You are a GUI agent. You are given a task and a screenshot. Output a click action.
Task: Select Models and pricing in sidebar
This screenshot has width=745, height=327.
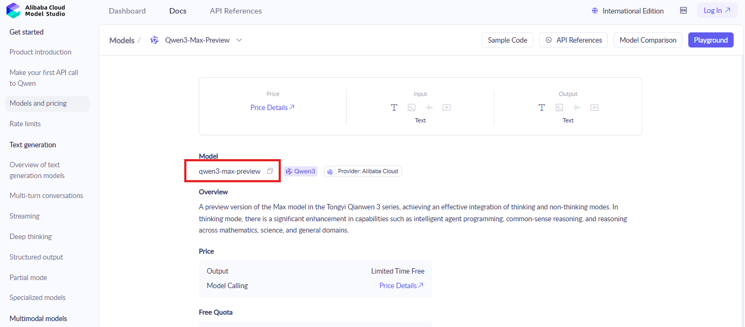38,103
